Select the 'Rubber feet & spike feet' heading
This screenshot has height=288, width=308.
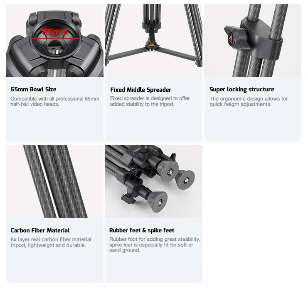point(142,230)
